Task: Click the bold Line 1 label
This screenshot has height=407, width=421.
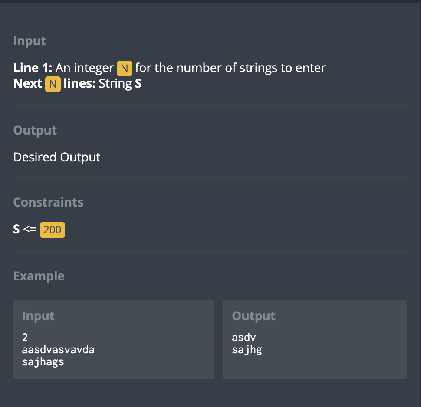Action: (33, 68)
